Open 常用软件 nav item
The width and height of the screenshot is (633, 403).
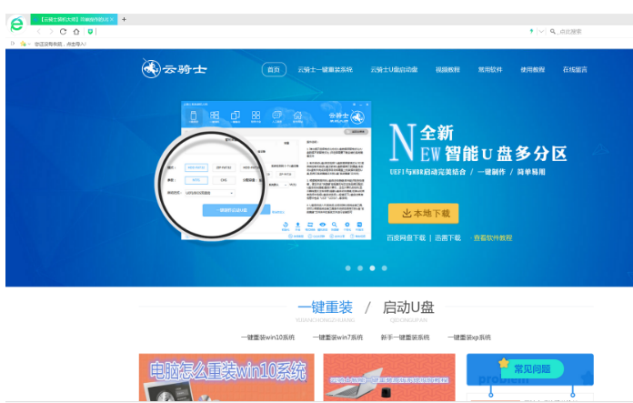pyautogui.click(x=490, y=69)
